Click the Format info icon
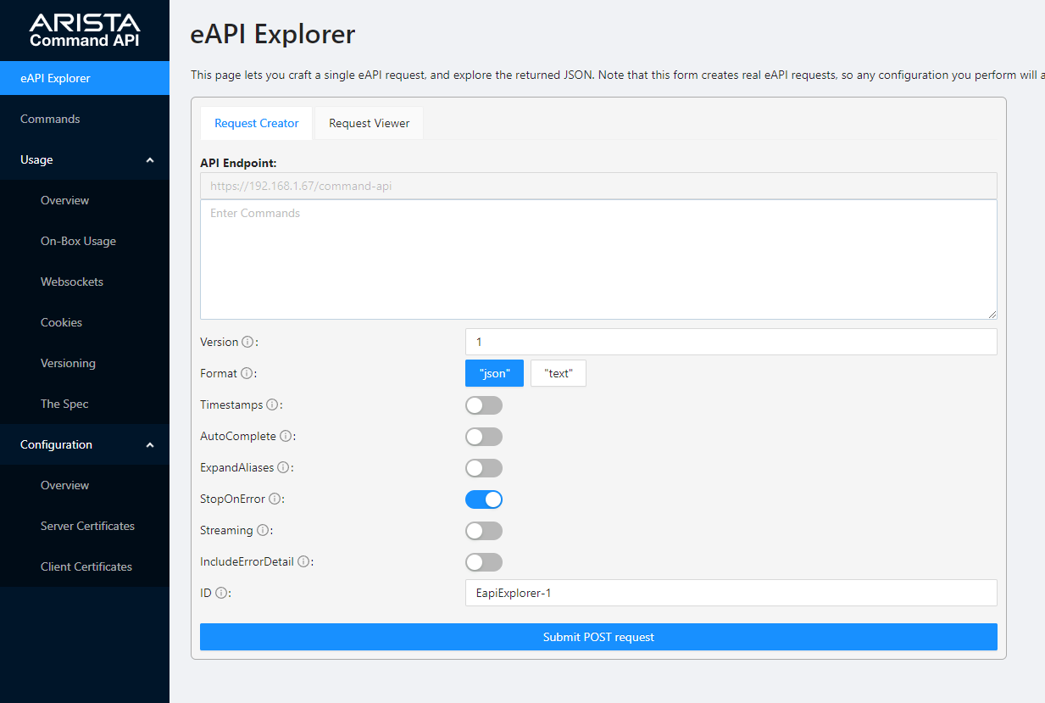This screenshot has width=1045, height=703. tap(247, 373)
